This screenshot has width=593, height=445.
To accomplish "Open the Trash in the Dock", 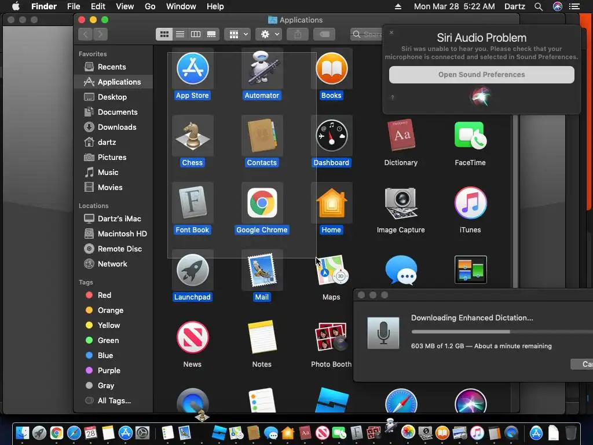I will (x=570, y=432).
